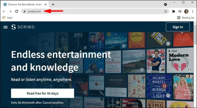The image size is (197, 108).
Task: Open the People magazine cover
Action: [183, 87]
